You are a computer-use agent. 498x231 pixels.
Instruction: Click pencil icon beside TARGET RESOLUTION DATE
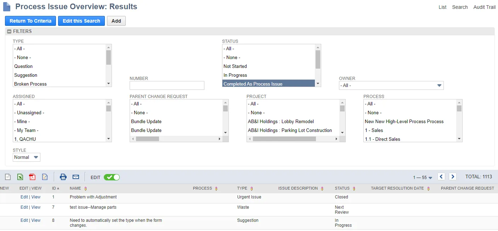click(428, 189)
